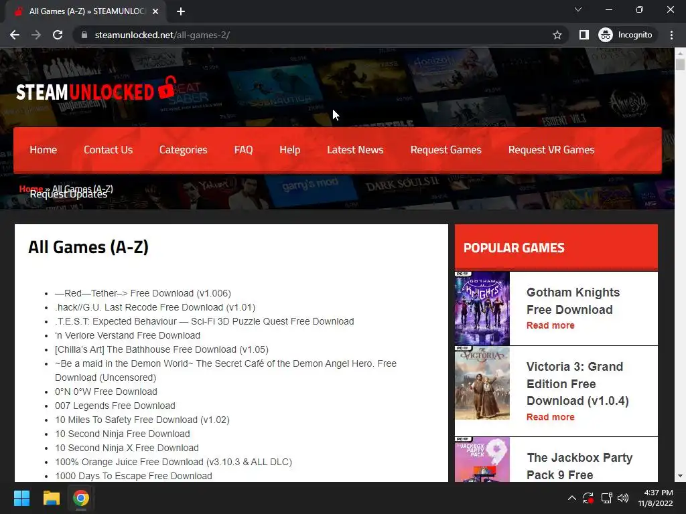Open [Chilla's Art] The Bathhouse link
The image size is (686, 514).
[x=161, y=349]
